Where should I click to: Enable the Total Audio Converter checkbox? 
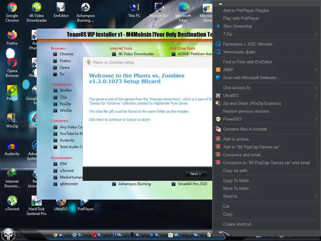point(55,147)
